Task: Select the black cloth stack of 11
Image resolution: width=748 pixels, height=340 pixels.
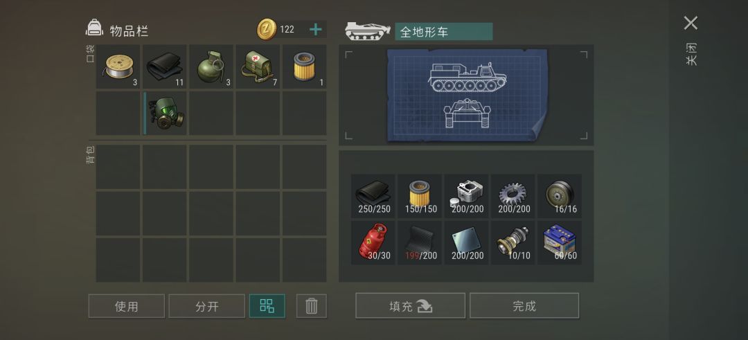Action: tap(165, 66)
